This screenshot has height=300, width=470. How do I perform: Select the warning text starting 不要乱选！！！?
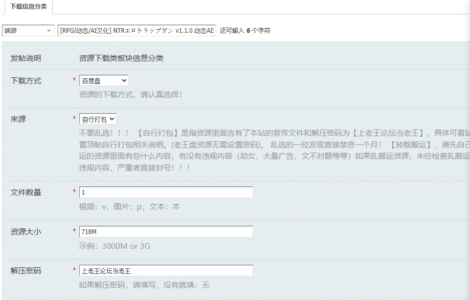tap(274, 151)
